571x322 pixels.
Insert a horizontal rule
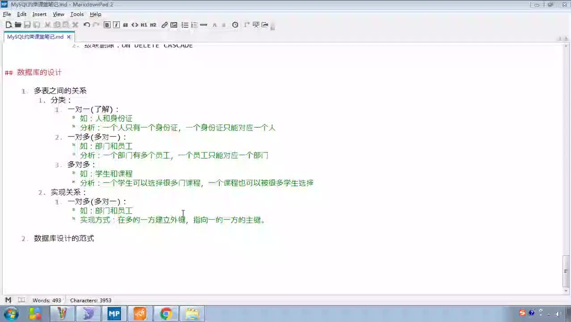(x=204, y=25)
